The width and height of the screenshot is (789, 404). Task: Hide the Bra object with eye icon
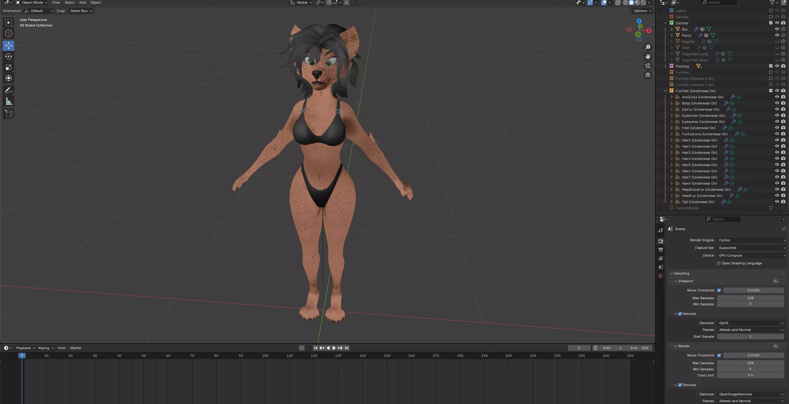(777, 29)
